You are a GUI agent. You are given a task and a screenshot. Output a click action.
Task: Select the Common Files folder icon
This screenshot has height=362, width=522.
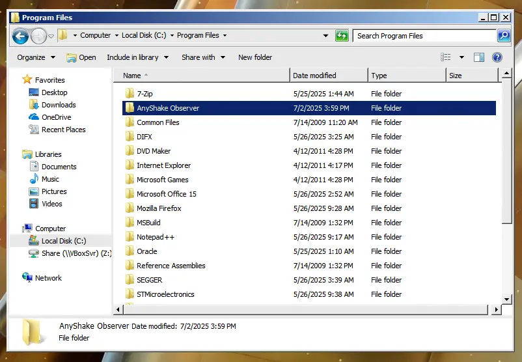[130, 122]
